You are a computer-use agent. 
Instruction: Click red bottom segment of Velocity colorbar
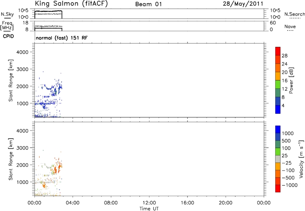pyautogui.click(x=278, y=189)
